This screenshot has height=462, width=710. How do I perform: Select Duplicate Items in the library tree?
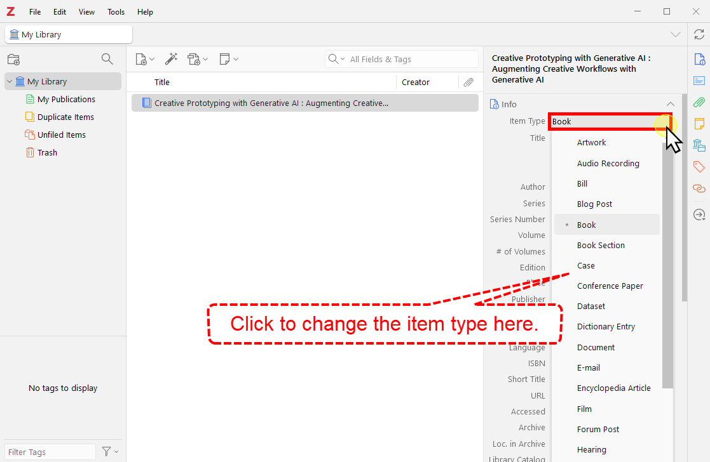(x=65, y=117)
